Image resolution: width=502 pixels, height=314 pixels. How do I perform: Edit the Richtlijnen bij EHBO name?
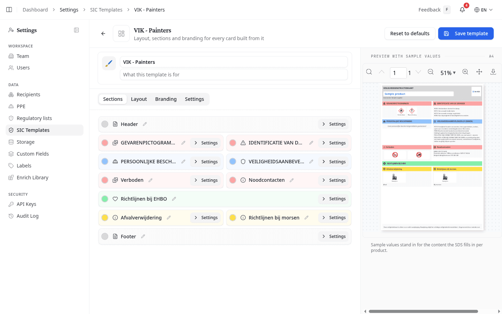point(174,199)
